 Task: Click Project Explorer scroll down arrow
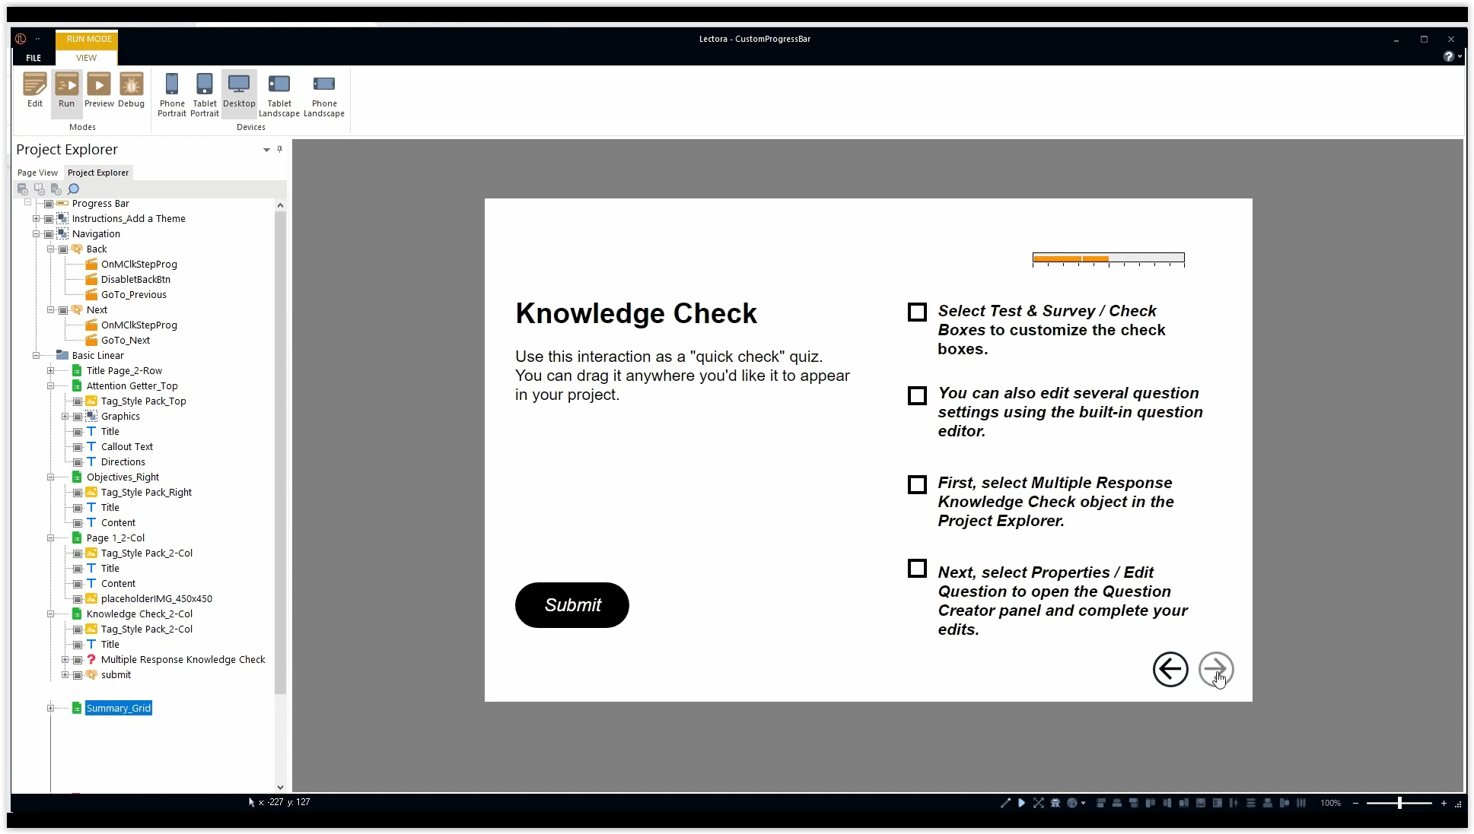click(280, 788)
